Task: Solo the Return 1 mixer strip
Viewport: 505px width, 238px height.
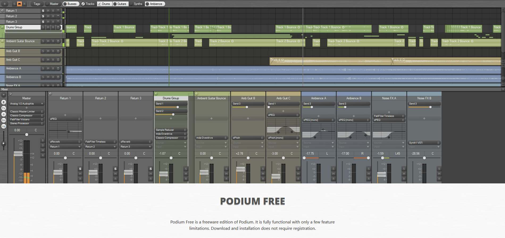Action: click(x=80, y=169)
